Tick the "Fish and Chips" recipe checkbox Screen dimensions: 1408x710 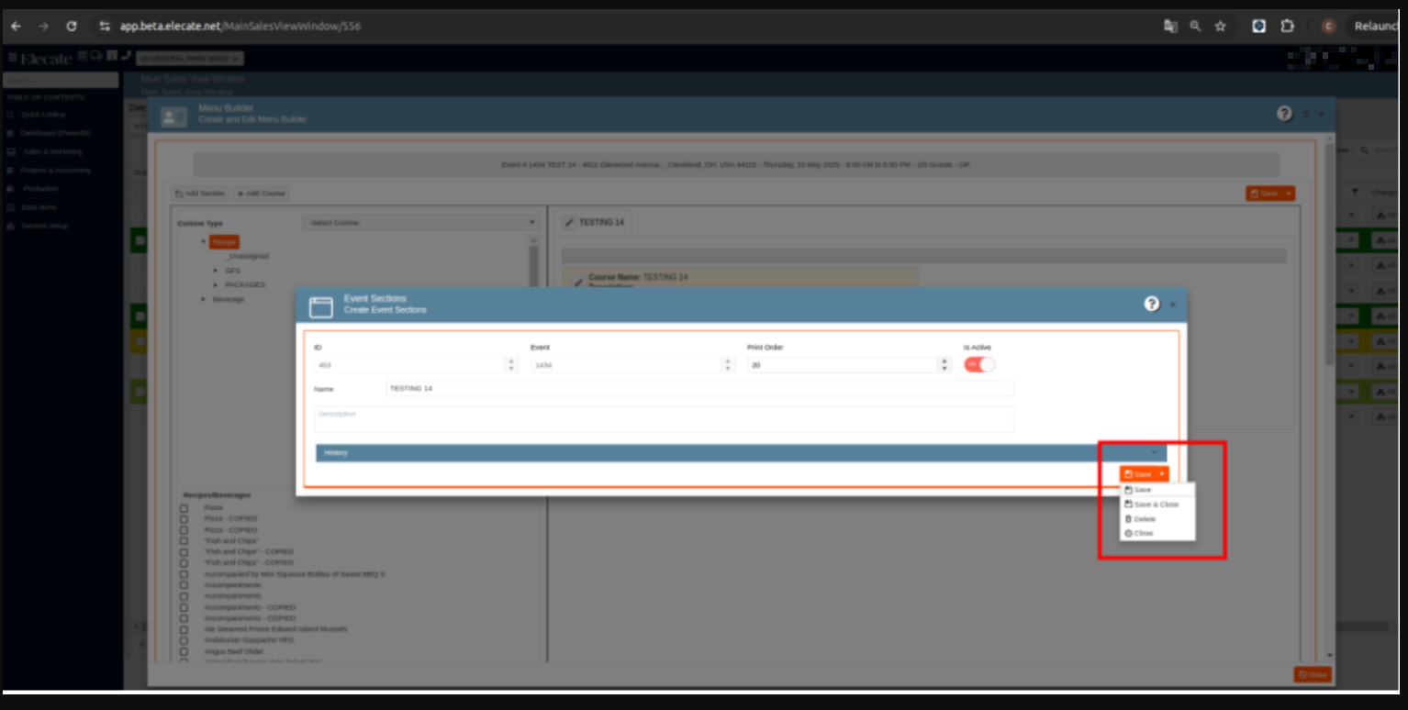coord(184,541)
